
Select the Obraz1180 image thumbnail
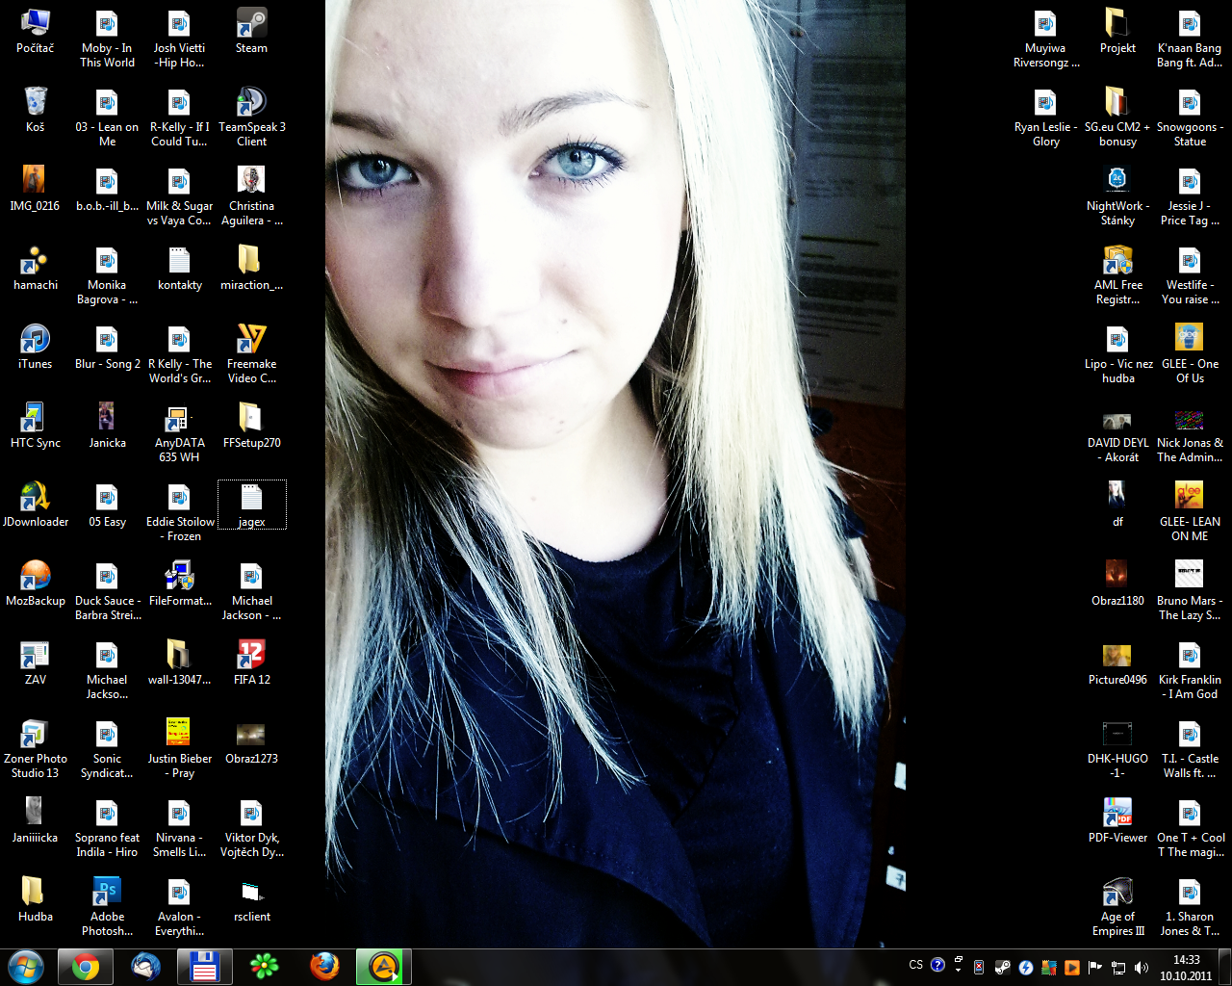coord(1117,584)
